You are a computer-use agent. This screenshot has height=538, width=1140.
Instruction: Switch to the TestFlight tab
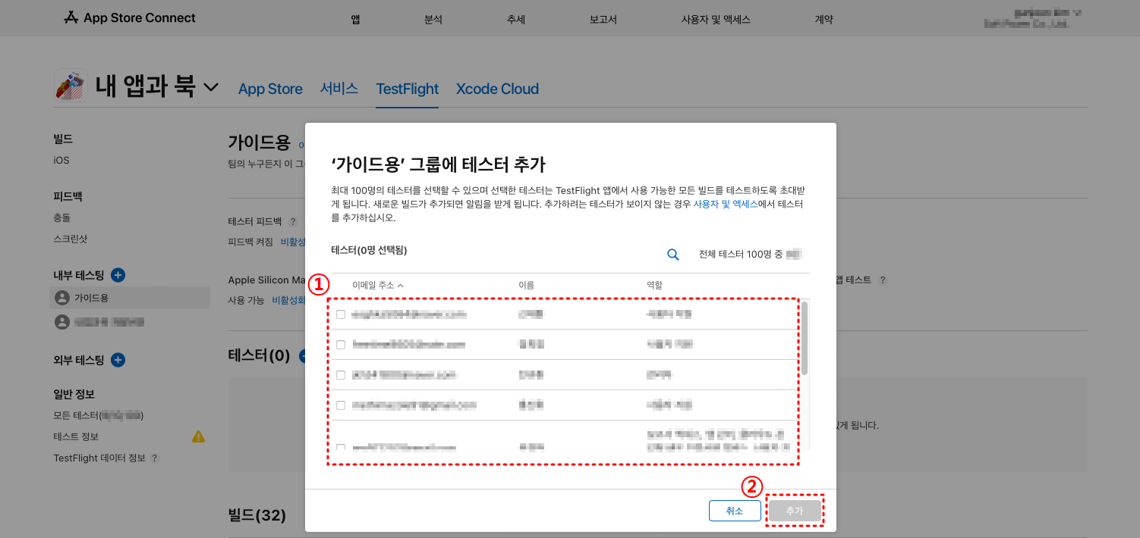(x=408, y=89)
